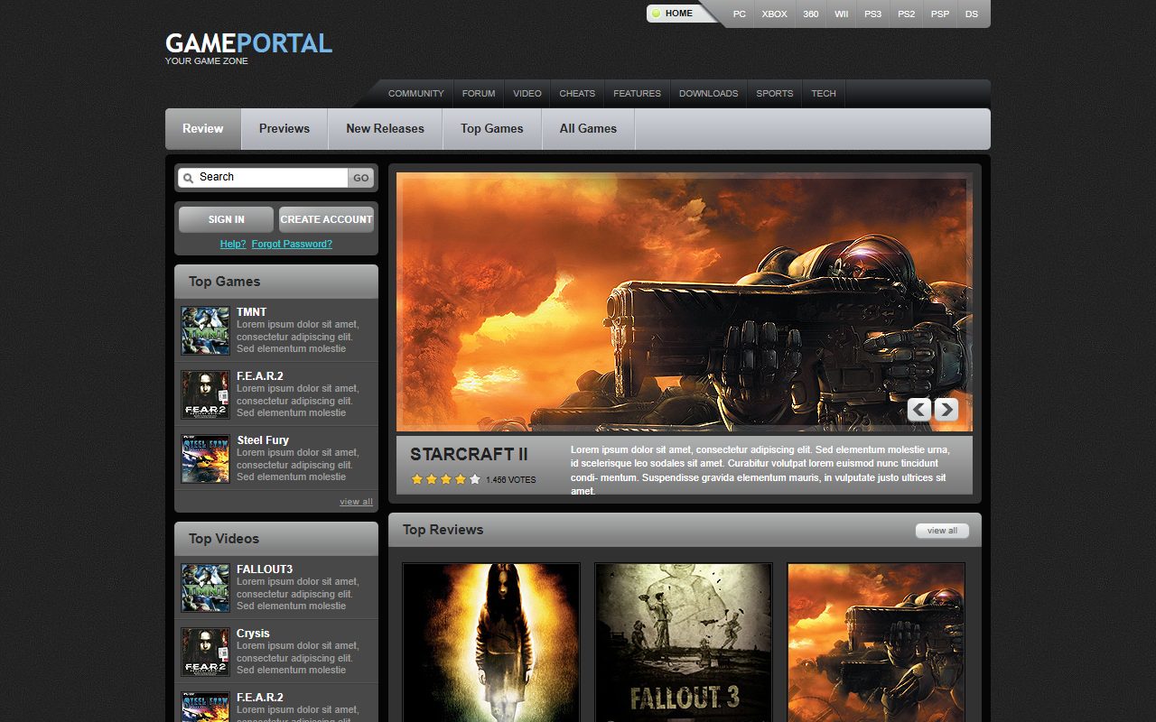Open the FALLOUT3 video thumbnail
The width and height of the screenshot is (1156, 722).
(x=206, y=588)
